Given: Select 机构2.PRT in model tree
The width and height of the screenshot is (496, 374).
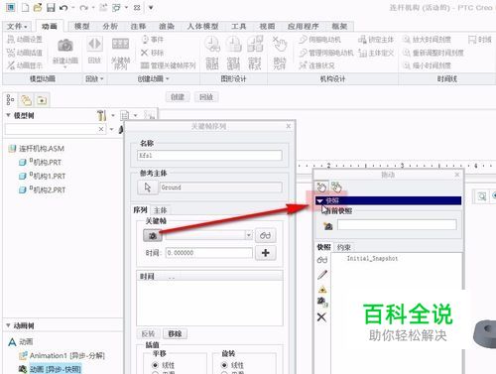Looking at the screenshot, I should (43, 190).
